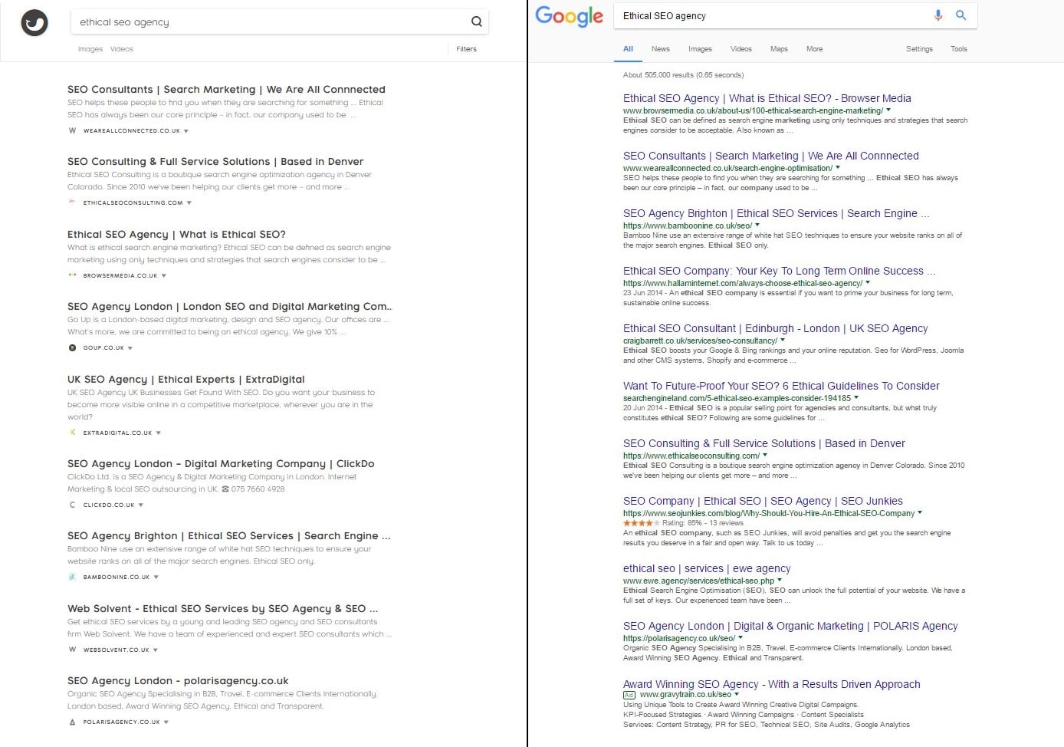This screenshot has width=1064, height=747.
Task: Click About 505,000 results text
Action: pos(683,75)
